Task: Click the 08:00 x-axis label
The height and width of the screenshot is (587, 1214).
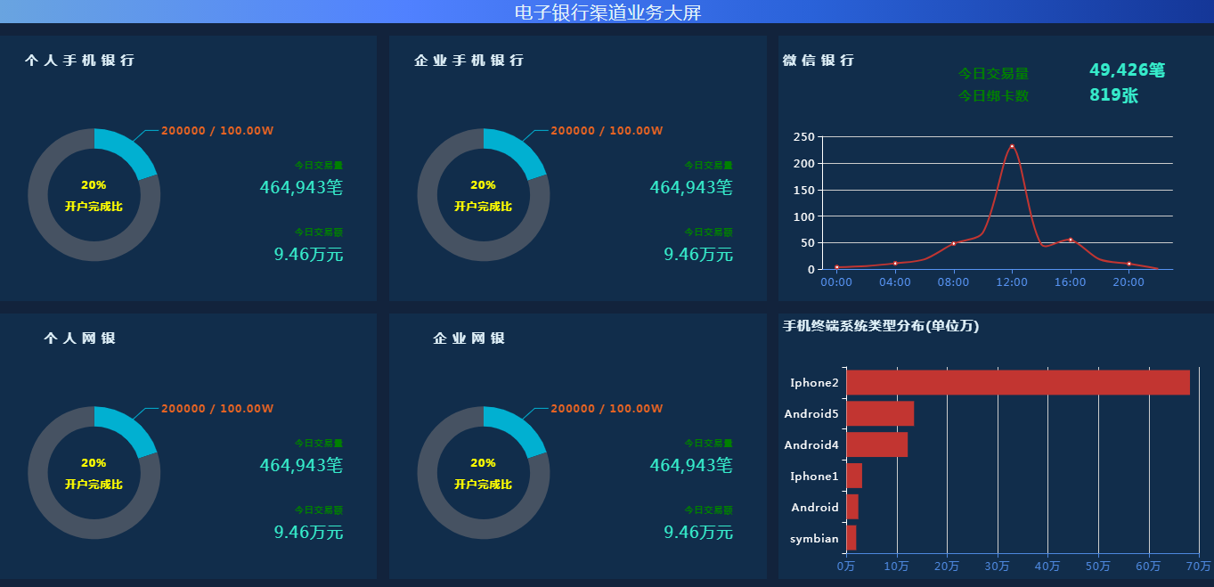Action: pyautogui.click(x=953, y=282)
